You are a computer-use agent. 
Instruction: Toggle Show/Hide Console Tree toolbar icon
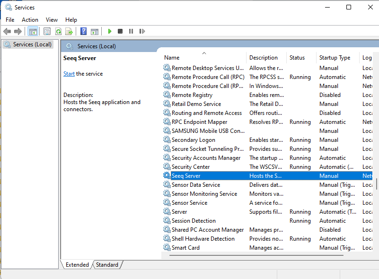(x=33, y=31)
